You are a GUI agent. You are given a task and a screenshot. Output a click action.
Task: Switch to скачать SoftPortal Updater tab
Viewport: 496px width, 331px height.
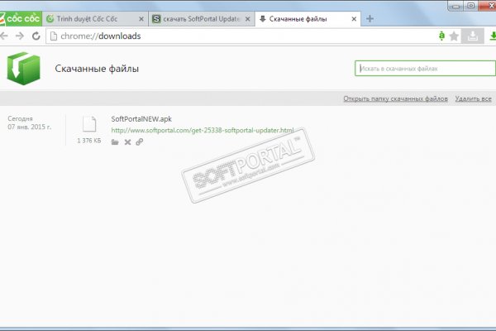pos(198,17)
